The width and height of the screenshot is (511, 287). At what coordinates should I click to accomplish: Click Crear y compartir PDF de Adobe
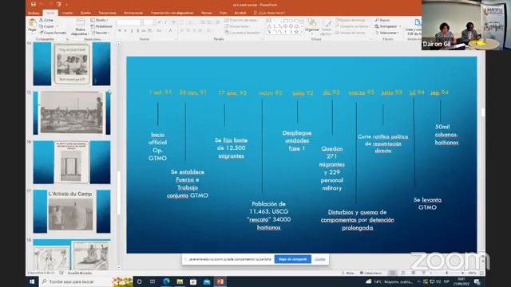point(414,27)
